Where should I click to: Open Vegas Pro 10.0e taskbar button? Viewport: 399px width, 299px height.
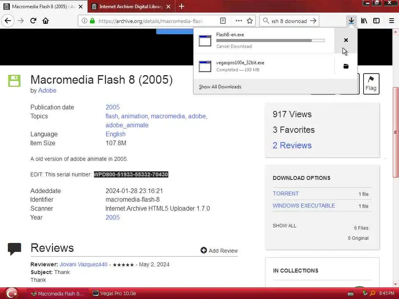point(115,294)
